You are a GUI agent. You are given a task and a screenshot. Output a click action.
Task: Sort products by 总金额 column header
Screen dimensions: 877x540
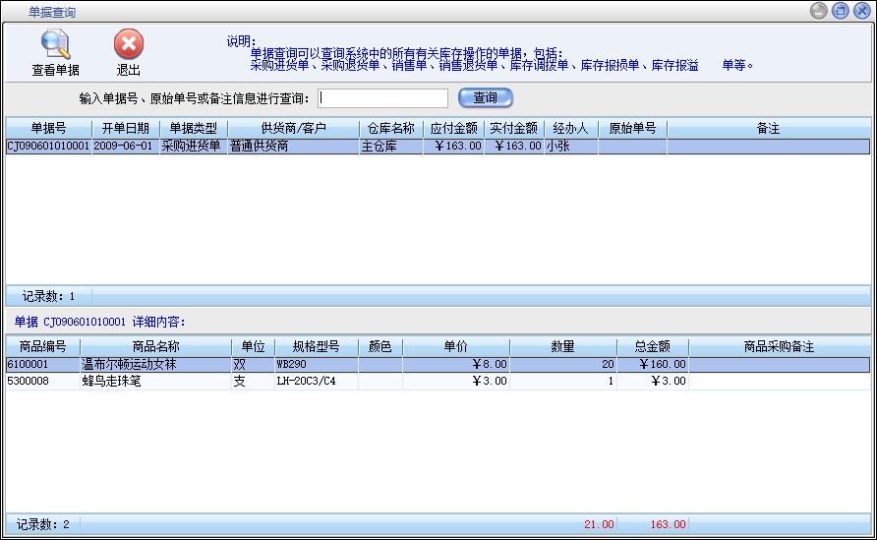point(653,347)
